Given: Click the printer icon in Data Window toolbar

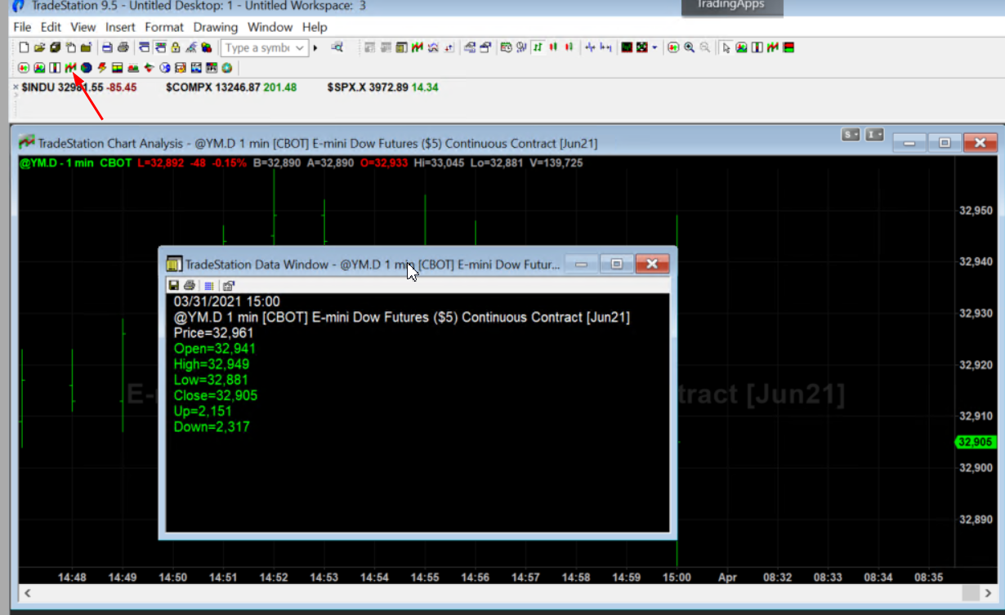Looking at the screenshot, I should click(190, 285).
